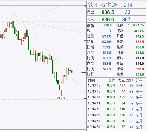
Task: Click the 837.0 price in tick list
Action: point(111,97)
